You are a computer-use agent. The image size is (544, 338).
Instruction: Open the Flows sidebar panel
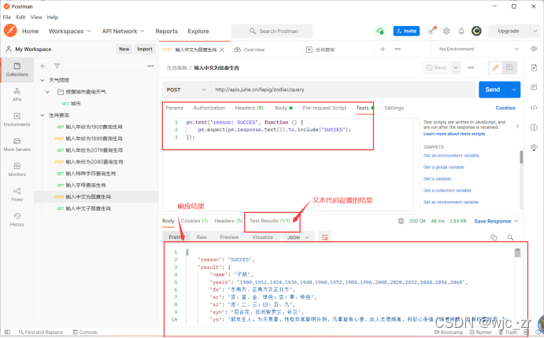point(17,194)
